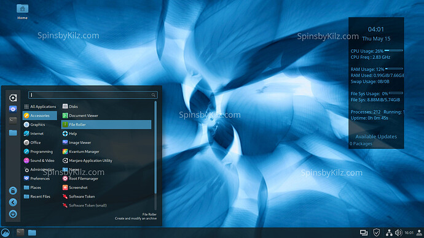Launch Kvantum Manager
This screenshot has height=238, width=424.
click(106, 152)
